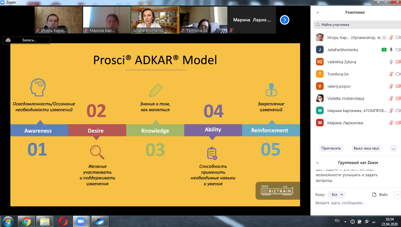Click disabled camera icon for Violetta Vrublevskaya
The width and height of the screenshot is (401, 227).
398,98
